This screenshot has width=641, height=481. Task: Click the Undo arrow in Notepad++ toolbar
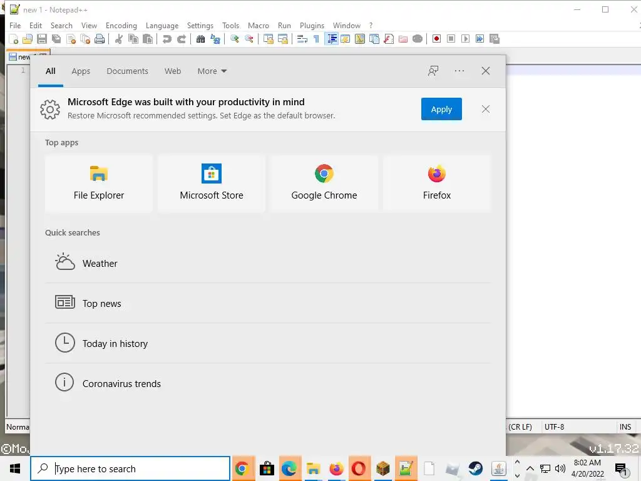(167, 39)
